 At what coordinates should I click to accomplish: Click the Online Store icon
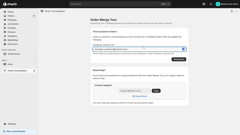click(5, 54)
